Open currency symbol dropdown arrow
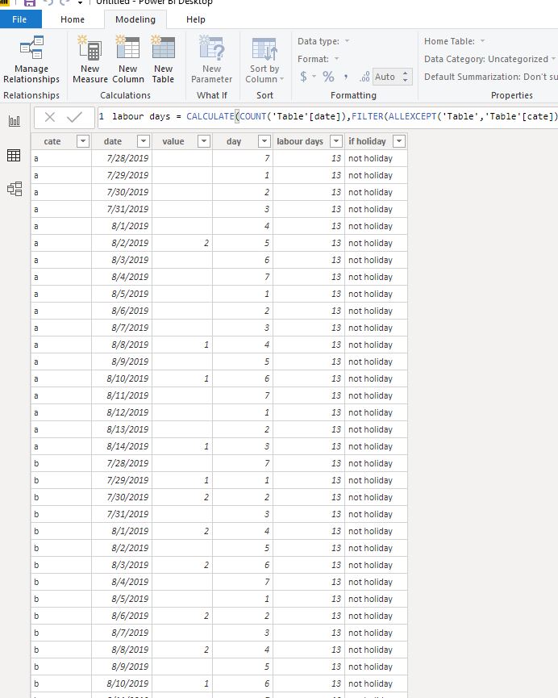 pos(314,77)
